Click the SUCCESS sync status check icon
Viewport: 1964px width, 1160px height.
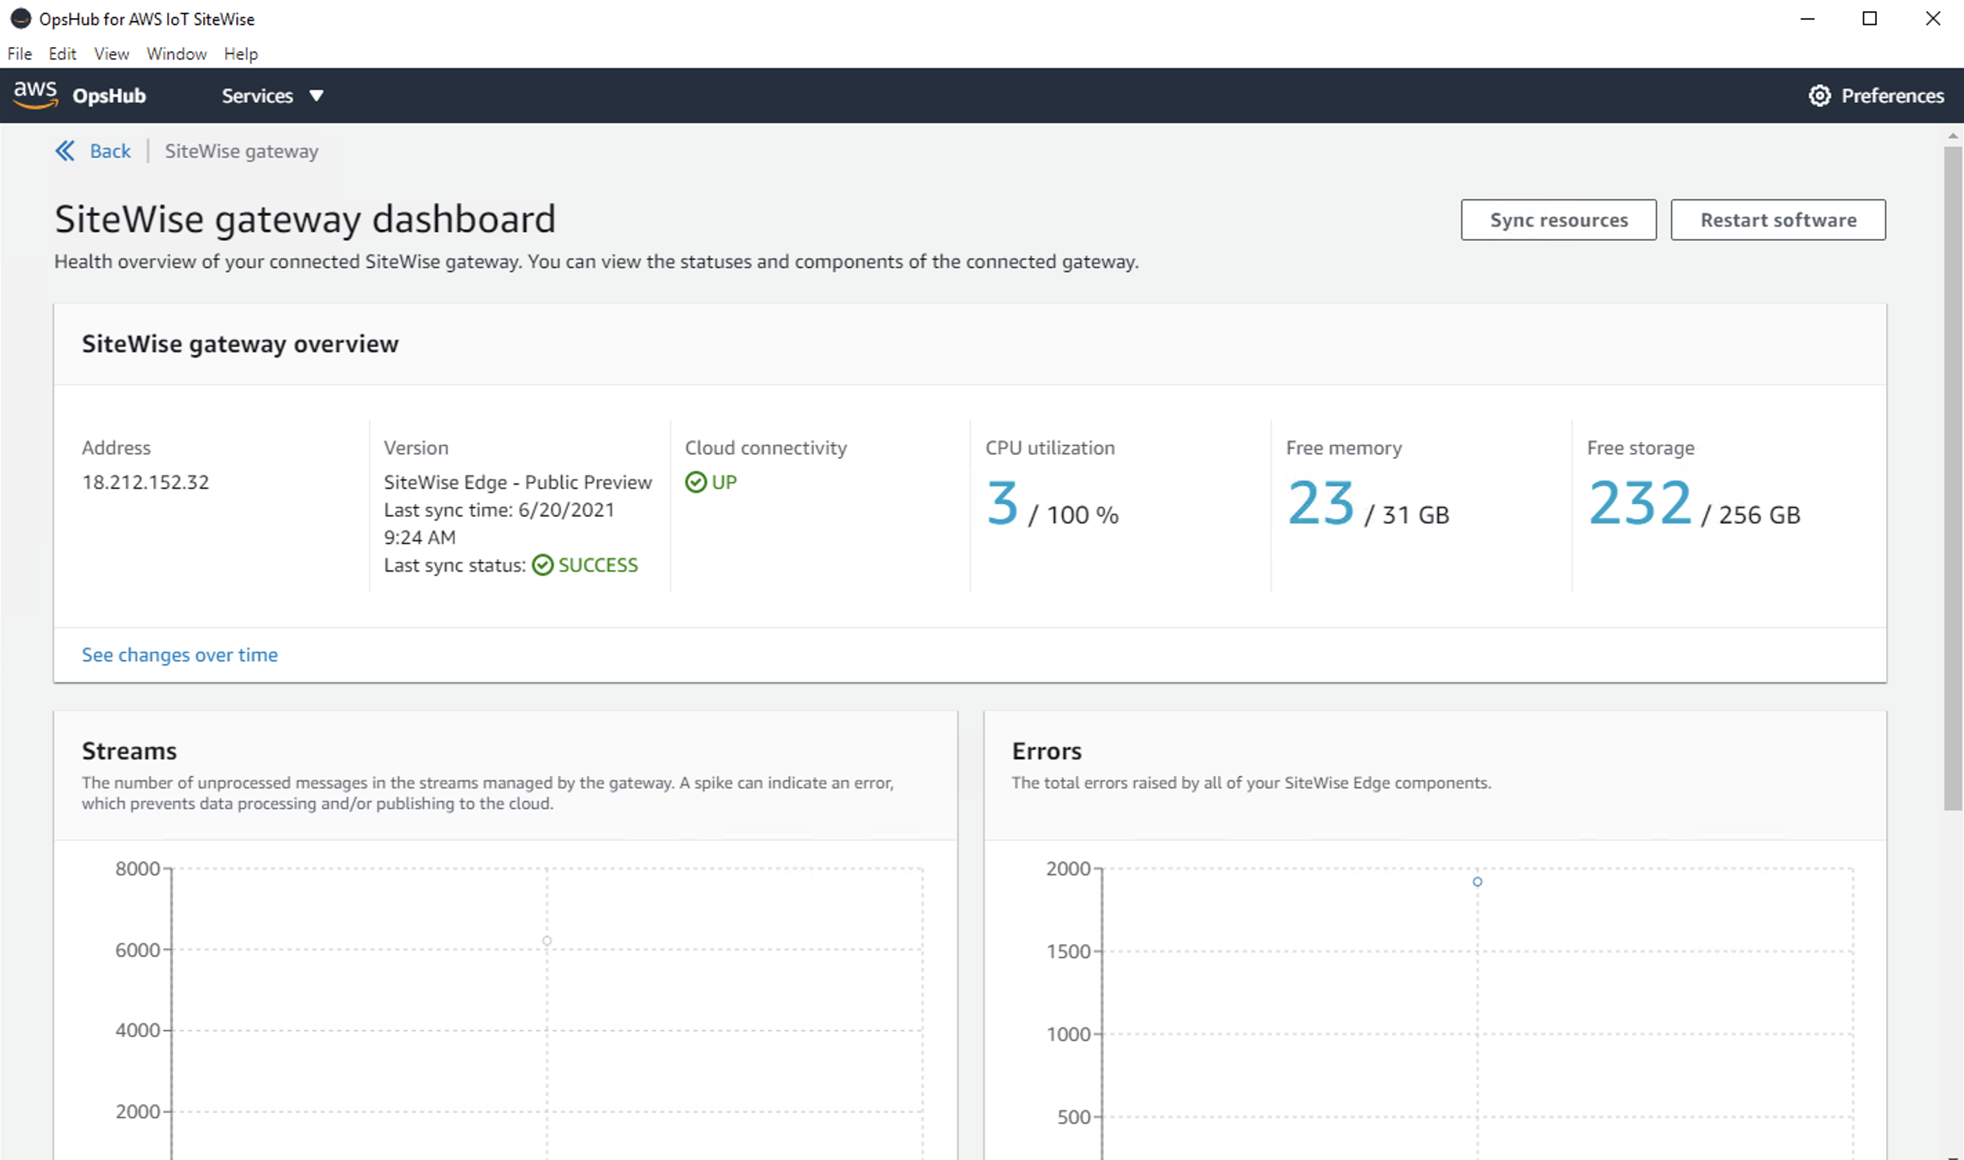[x=542, y=565]
